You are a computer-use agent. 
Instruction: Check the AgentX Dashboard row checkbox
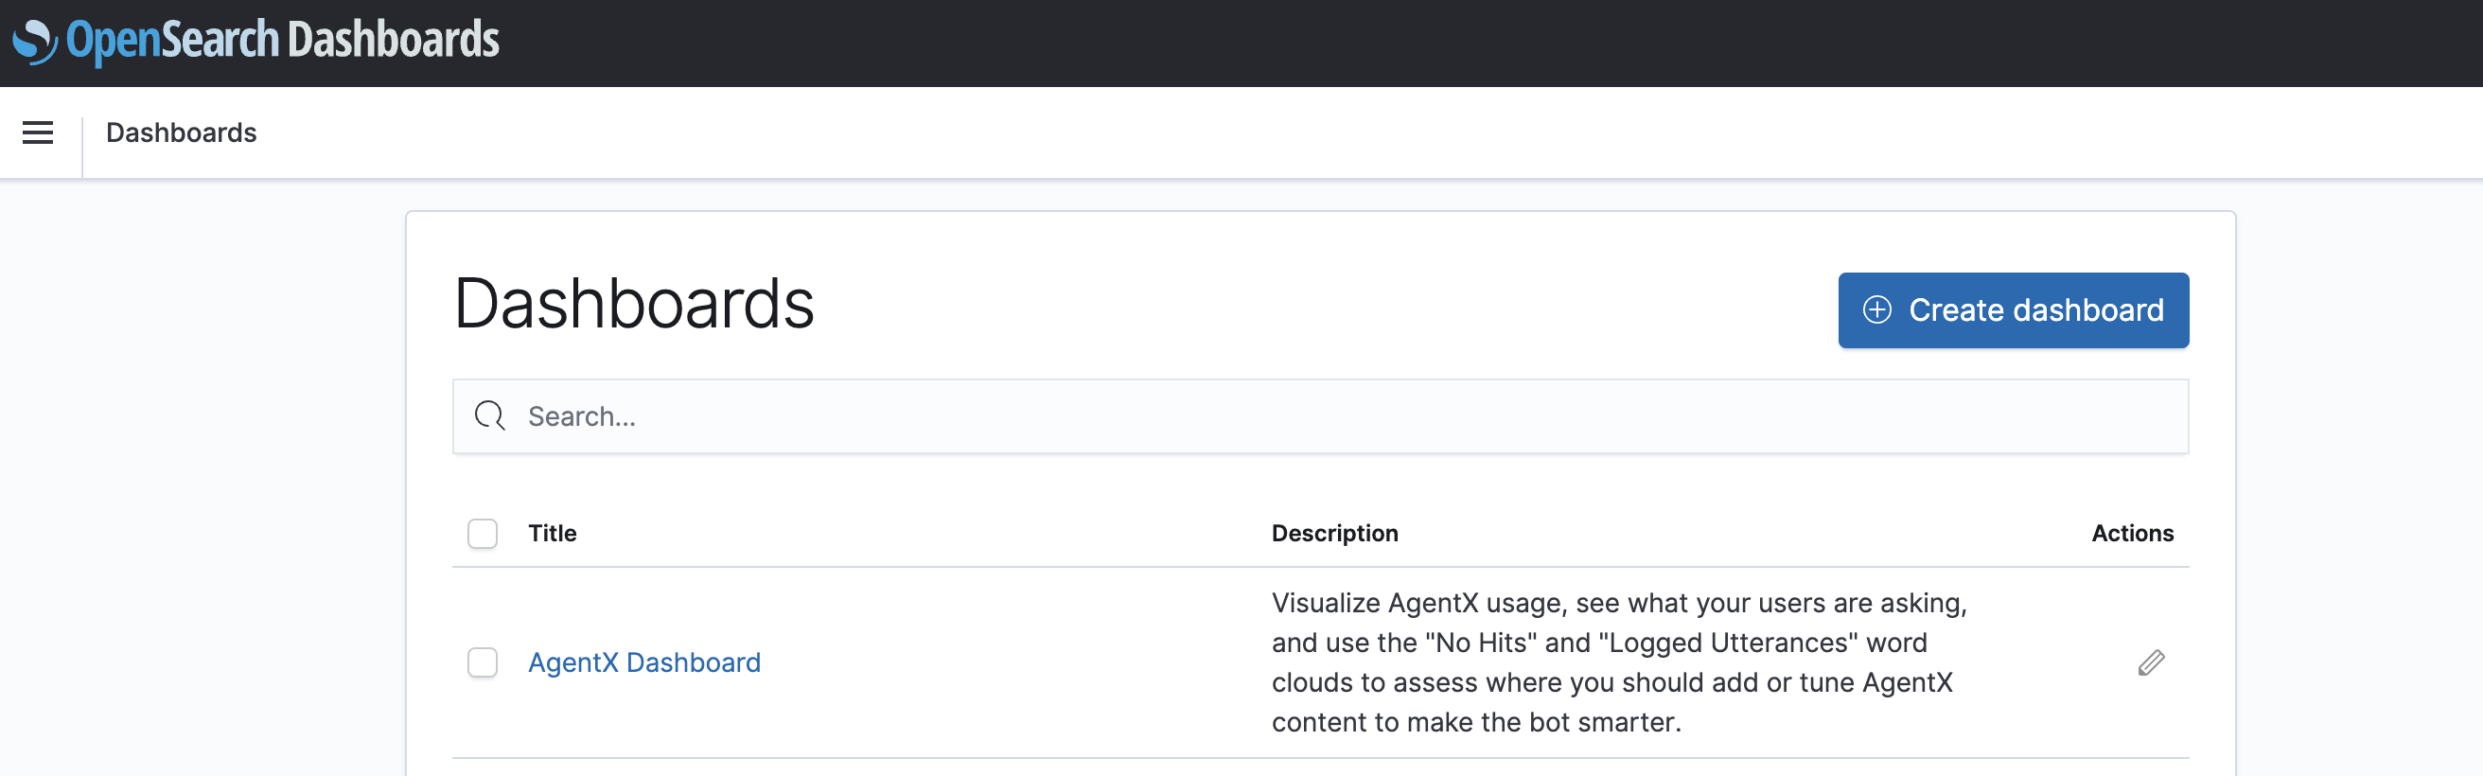coord(482,662)
